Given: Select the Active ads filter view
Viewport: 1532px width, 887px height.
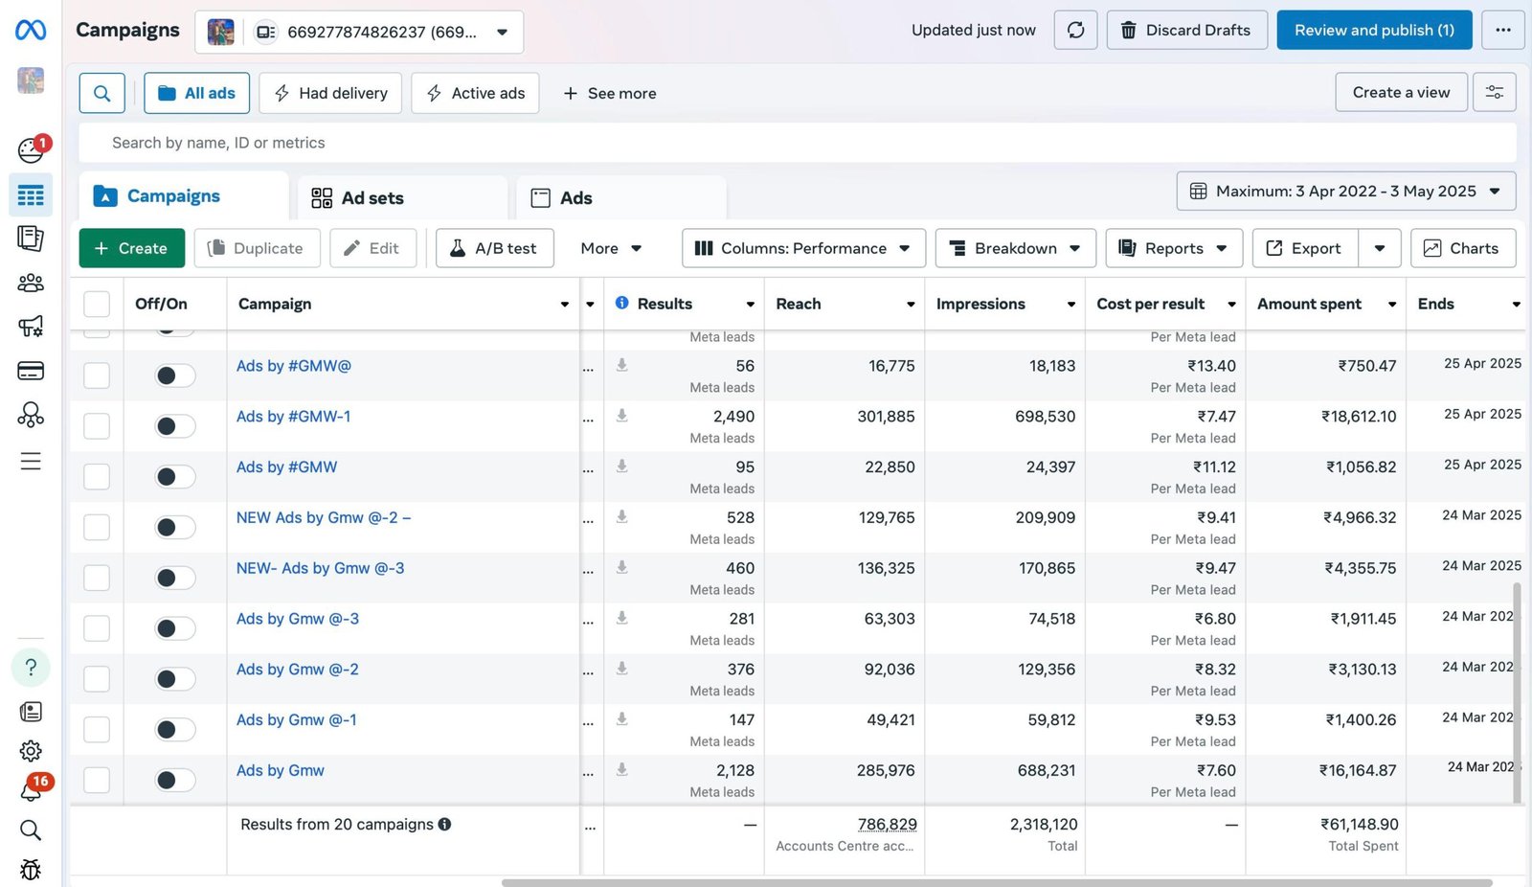Looking at the screenshot, I should (x=475, y=93).
